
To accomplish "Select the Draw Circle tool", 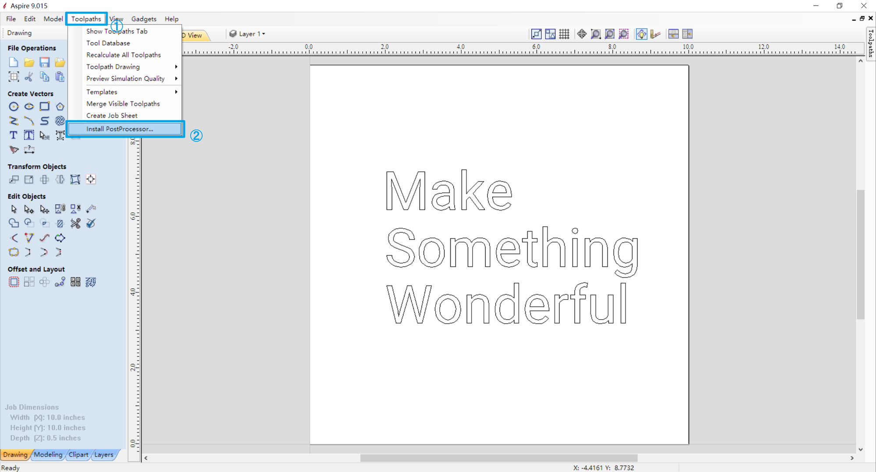I will (14, 106).
